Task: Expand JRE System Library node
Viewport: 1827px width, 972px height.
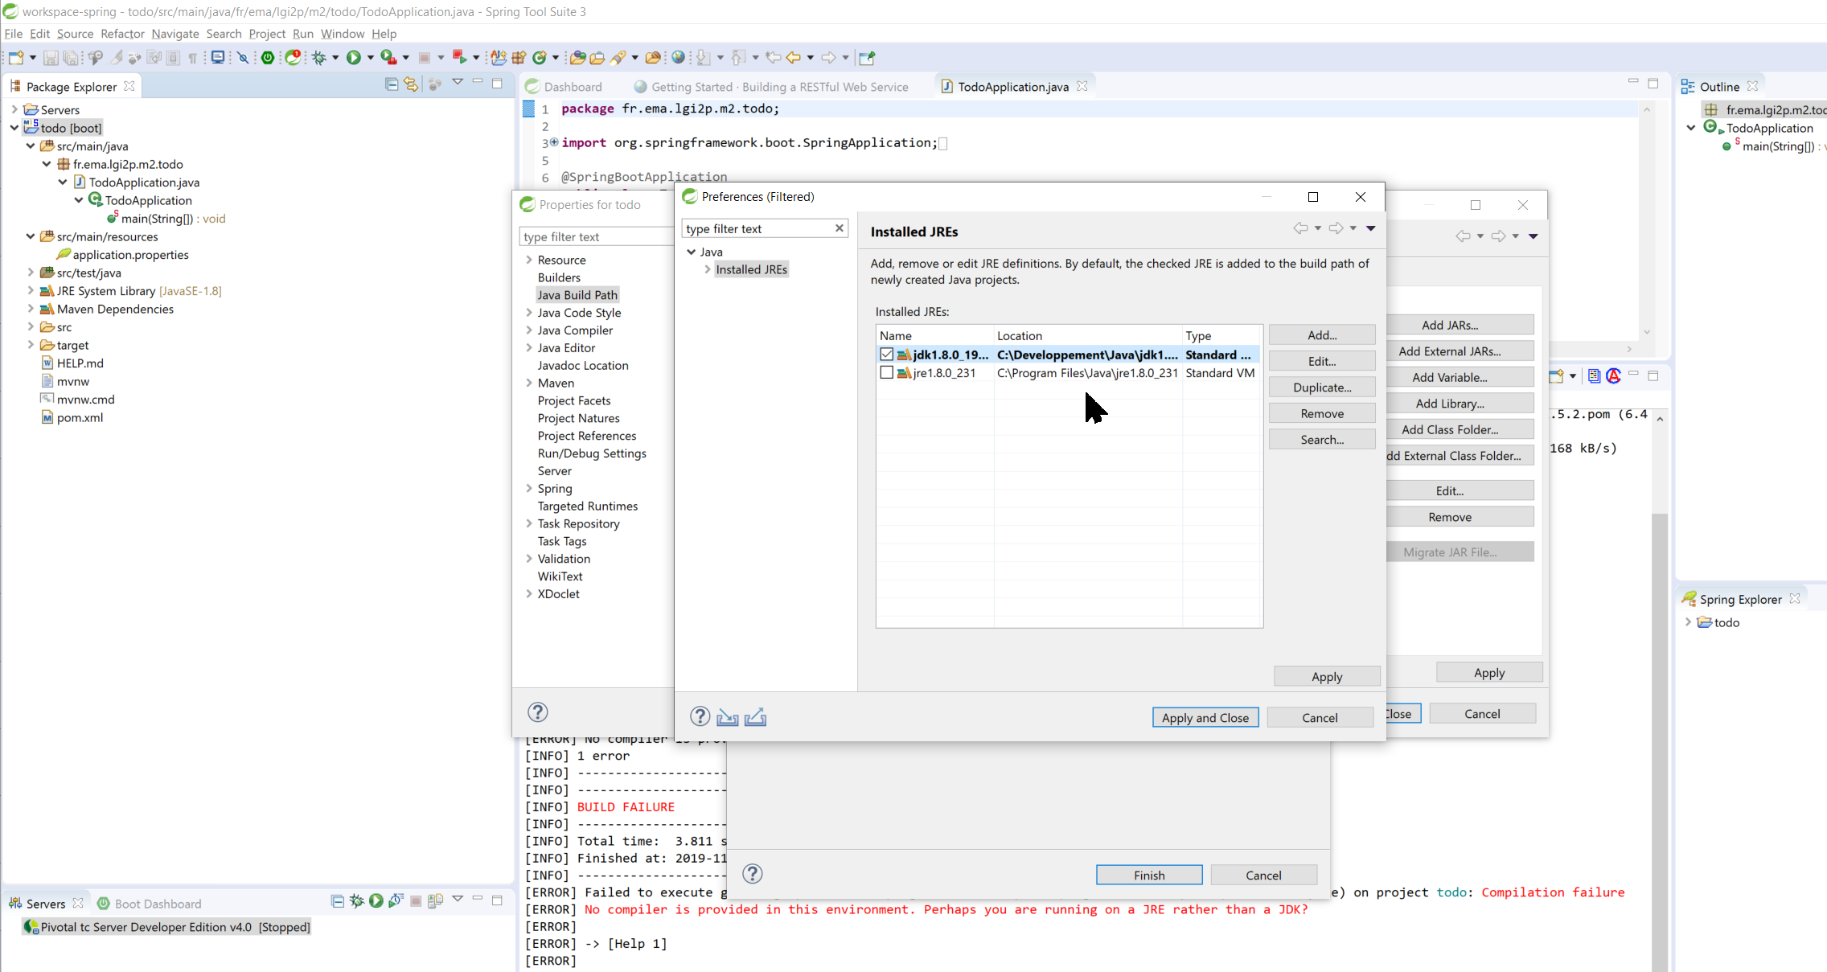Action: tap(31, 291)
